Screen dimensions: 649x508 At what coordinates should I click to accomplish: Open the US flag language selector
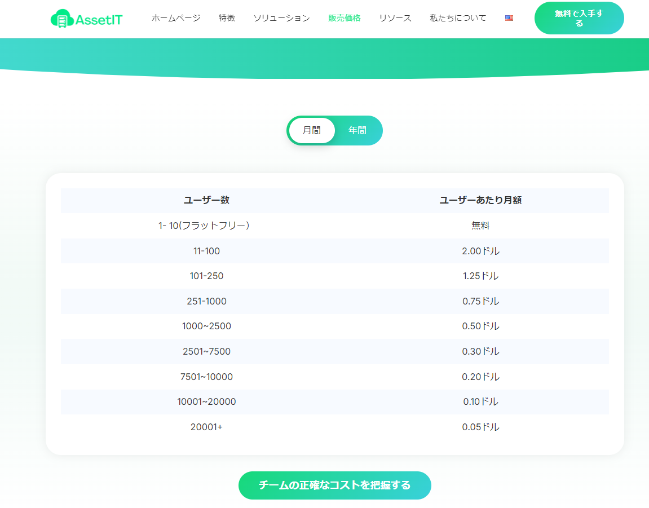[x=509, y=18]
